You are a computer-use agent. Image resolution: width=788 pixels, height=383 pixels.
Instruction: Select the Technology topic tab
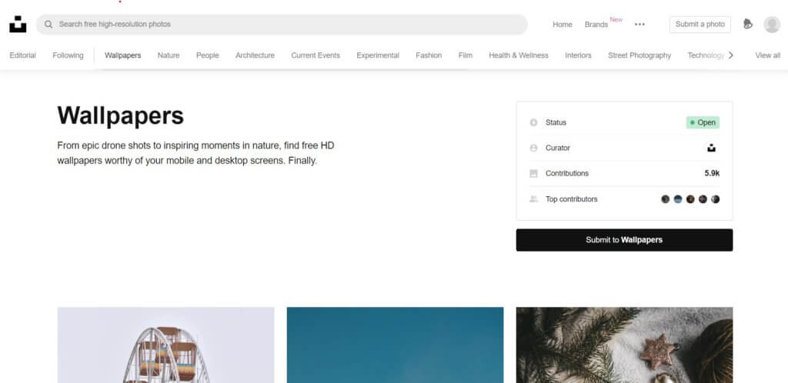[706, 55]
